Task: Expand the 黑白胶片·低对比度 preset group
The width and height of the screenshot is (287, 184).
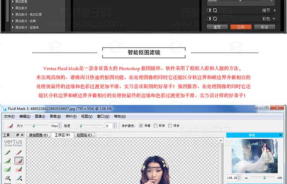Action: pos(13,14)
